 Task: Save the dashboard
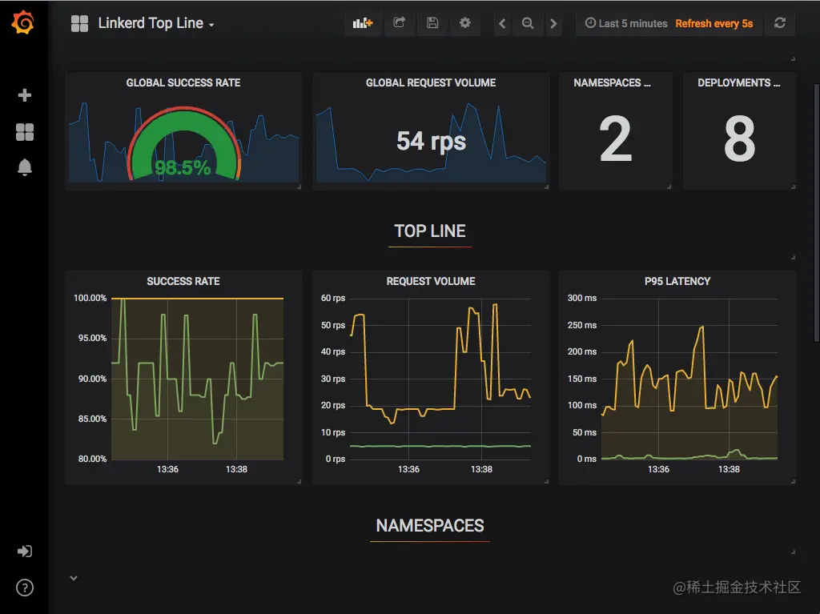tap(432, 23)
